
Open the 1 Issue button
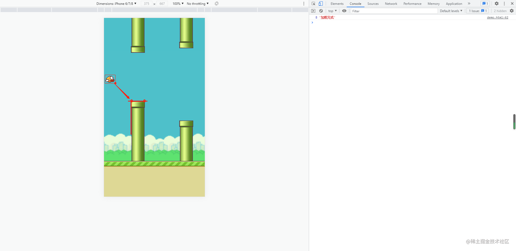click(478, 11)
